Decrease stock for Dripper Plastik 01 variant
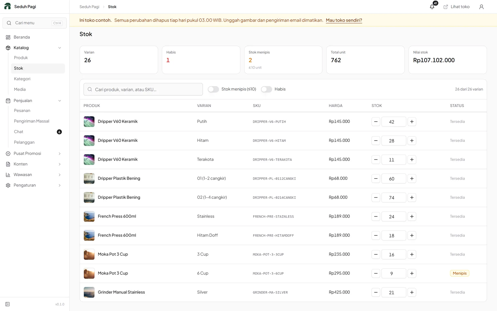Screen dimensions: 497x311 (376, 179)
